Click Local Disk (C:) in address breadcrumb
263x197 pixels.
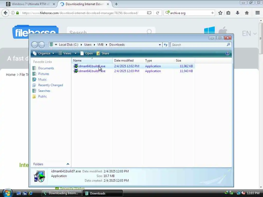coord(69,45)
